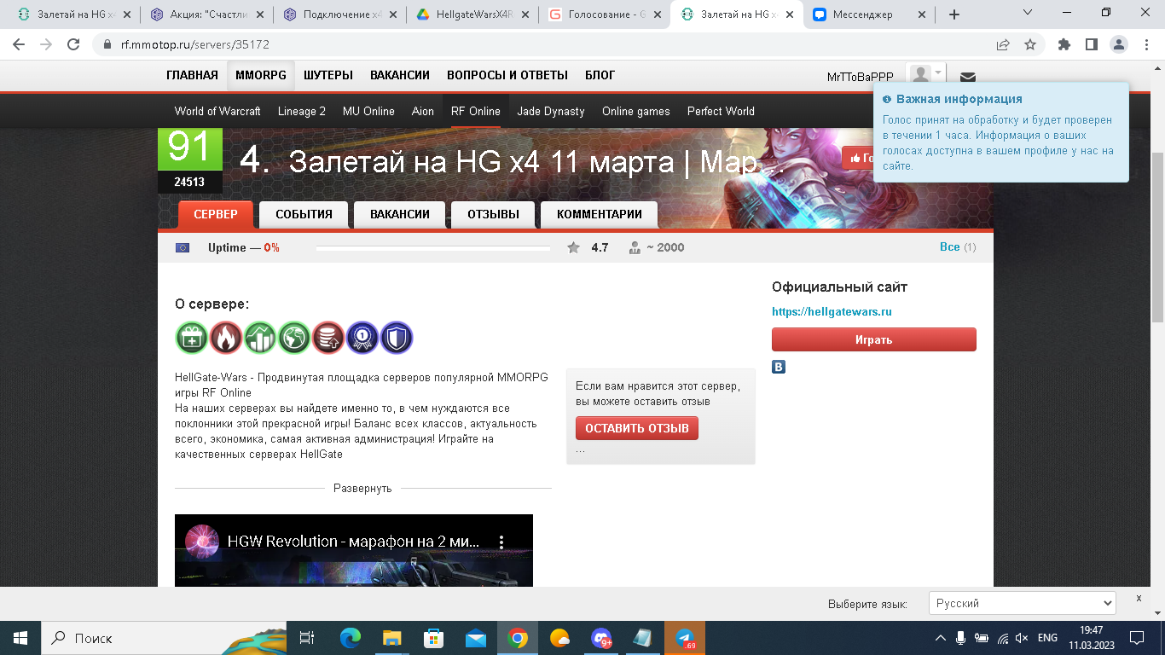Switch to the СЕРВЕР tab

click(216, 214)
